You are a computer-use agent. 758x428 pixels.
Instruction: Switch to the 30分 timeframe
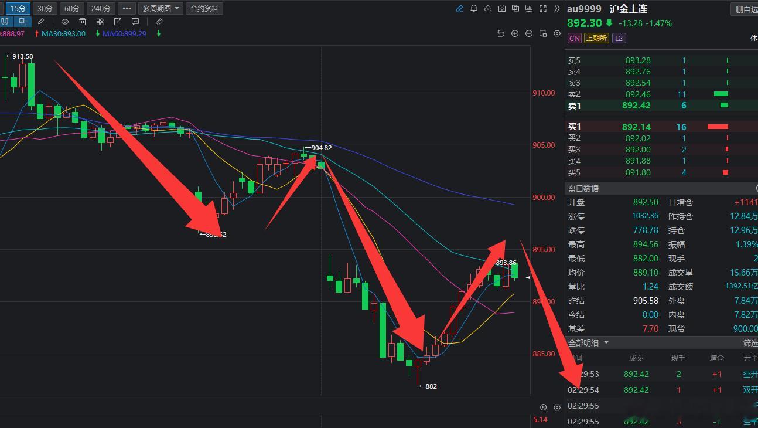tap(45, 9)
